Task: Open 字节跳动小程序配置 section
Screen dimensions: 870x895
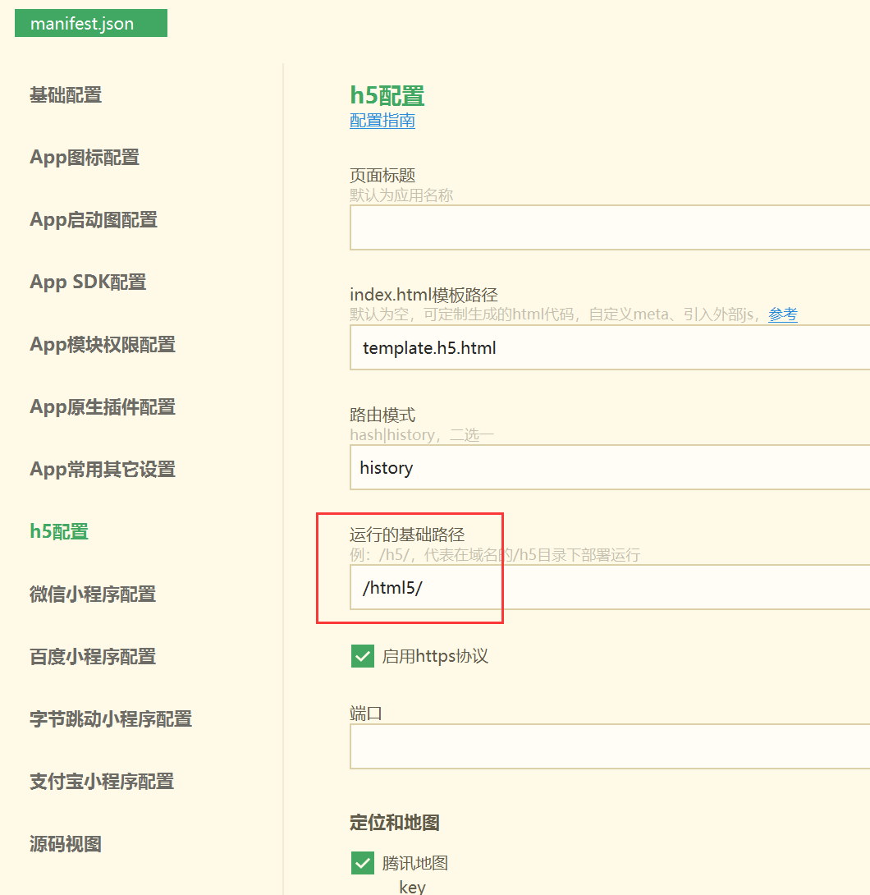Action: [x=111, y=719]
